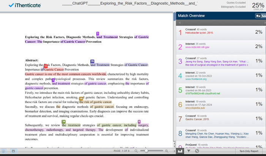This screenshot has width=266, height=156.
Task: Click the print icon
Action: (x=13, y=151)
